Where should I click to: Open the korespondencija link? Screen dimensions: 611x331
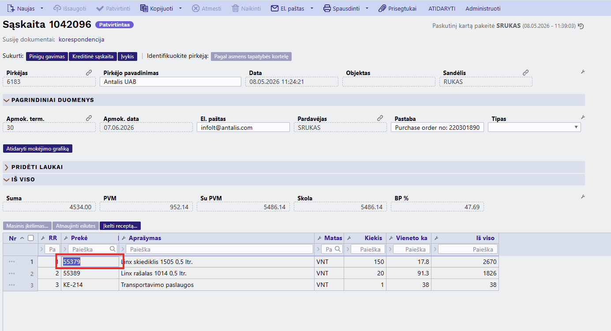[x=81, y=39]
